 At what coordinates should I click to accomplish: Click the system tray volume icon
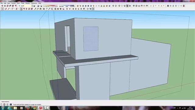[x=185, y=108]
